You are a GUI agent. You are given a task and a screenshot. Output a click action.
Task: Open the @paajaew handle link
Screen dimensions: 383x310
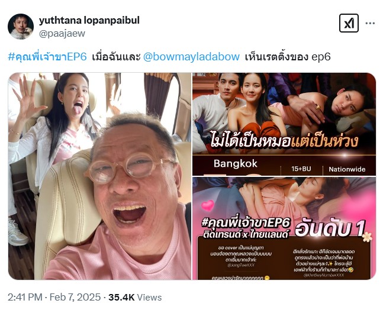click(x=62, y=34)
